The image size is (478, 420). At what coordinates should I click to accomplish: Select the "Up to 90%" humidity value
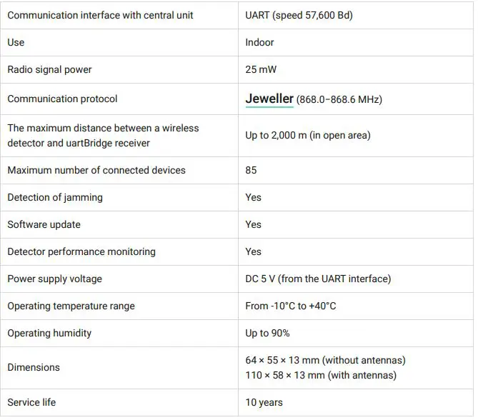pos(267,333)
